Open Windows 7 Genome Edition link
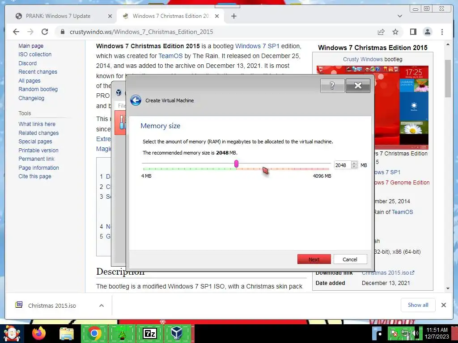458x343 pixels. point(402,183)
